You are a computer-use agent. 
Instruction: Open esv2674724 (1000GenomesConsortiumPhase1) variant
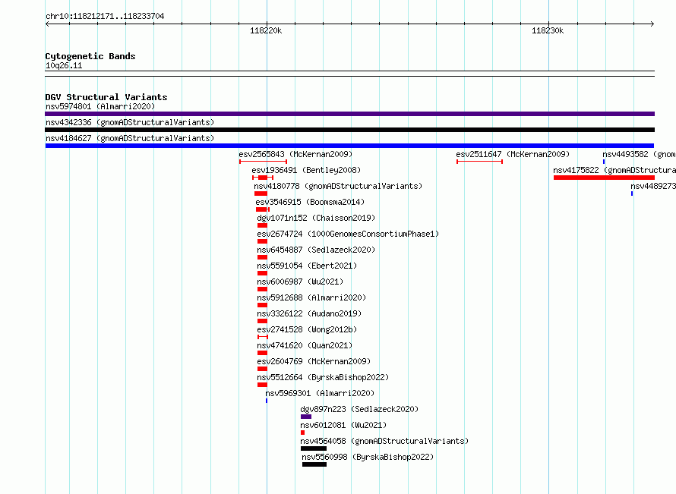pyautogui.click(x=348, y=234)
